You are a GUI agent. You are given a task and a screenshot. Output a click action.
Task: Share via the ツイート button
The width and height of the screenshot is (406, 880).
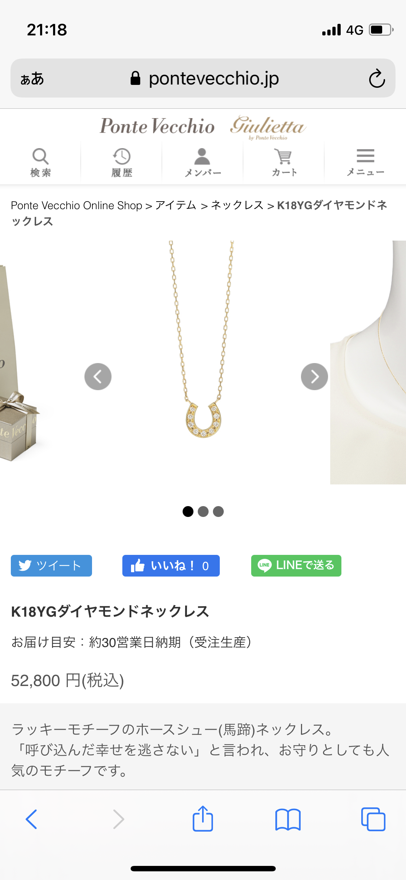tap(51, 566)
